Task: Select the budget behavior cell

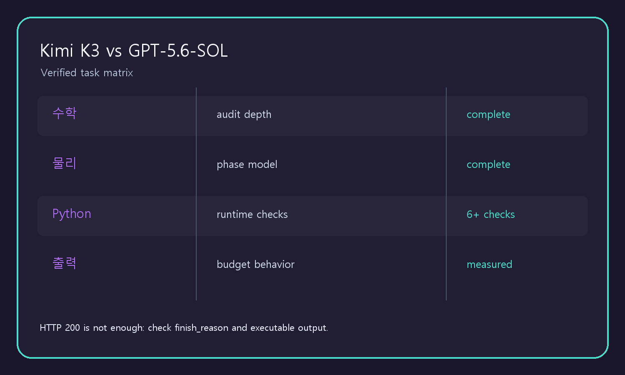Action: pyautogui.click(x=255, y=265)
